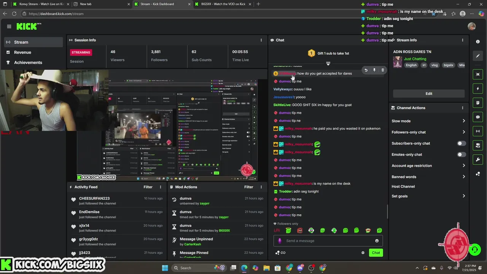487x274 pixels.
Task: Click Host Channel action
Action: coord(403,186)
